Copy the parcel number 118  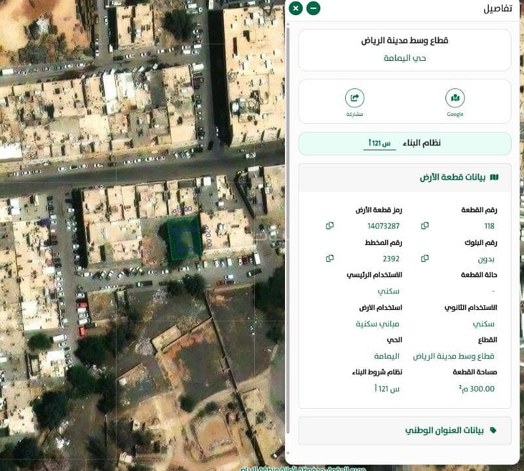click(x=425, y=226)
